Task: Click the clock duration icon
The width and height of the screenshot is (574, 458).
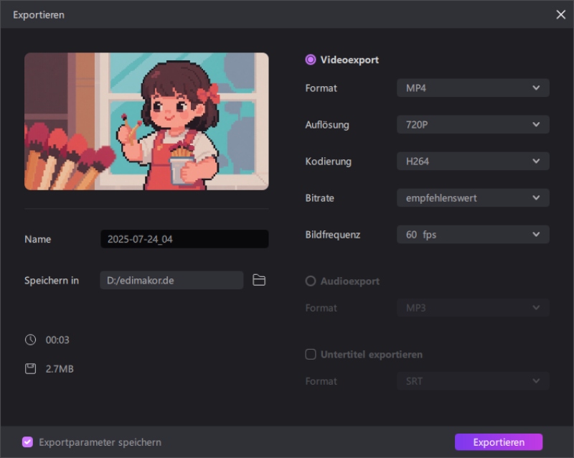Action: (30, 340)
